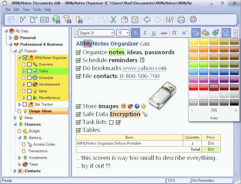This screenshot has width=241, height=184.
Task: Check the Site Tracker tree checkbox
Action: [25, 104]
